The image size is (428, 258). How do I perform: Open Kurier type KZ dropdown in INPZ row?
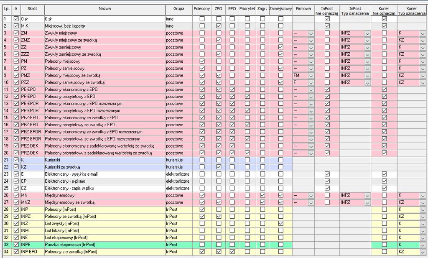click(423, 216)
